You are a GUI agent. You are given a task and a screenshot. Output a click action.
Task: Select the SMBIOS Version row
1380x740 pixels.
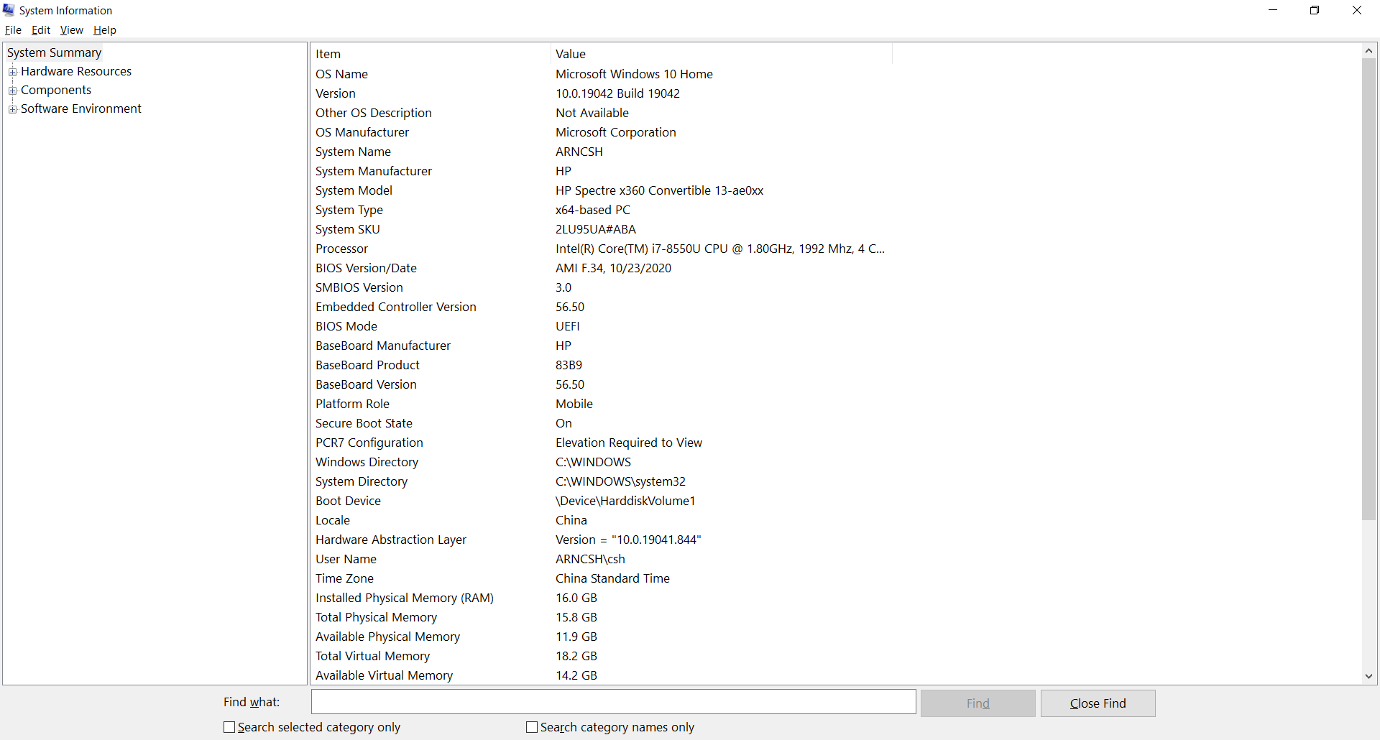pyautogui.click(x=602, y=287)
